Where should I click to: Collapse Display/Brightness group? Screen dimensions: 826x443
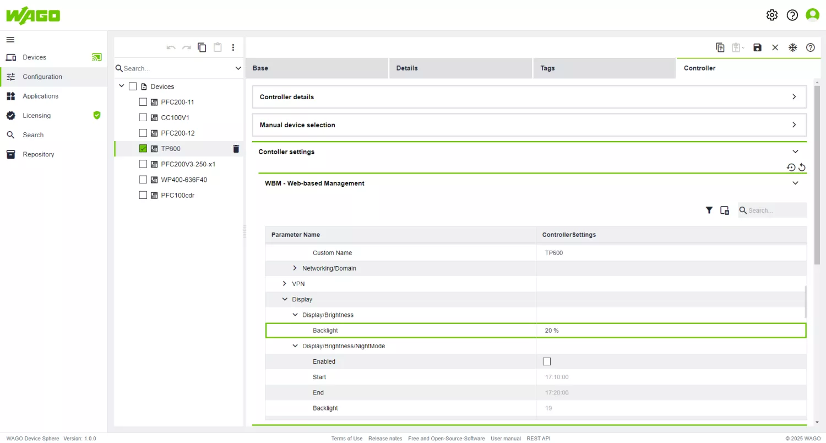(295, 315)
